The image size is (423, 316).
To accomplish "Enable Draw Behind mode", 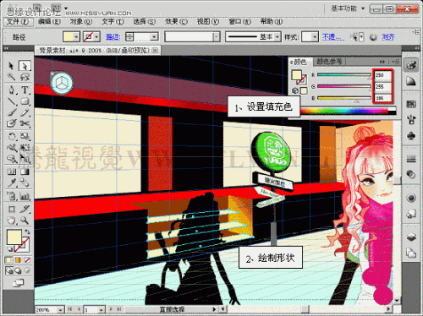I will pos(18,270).
